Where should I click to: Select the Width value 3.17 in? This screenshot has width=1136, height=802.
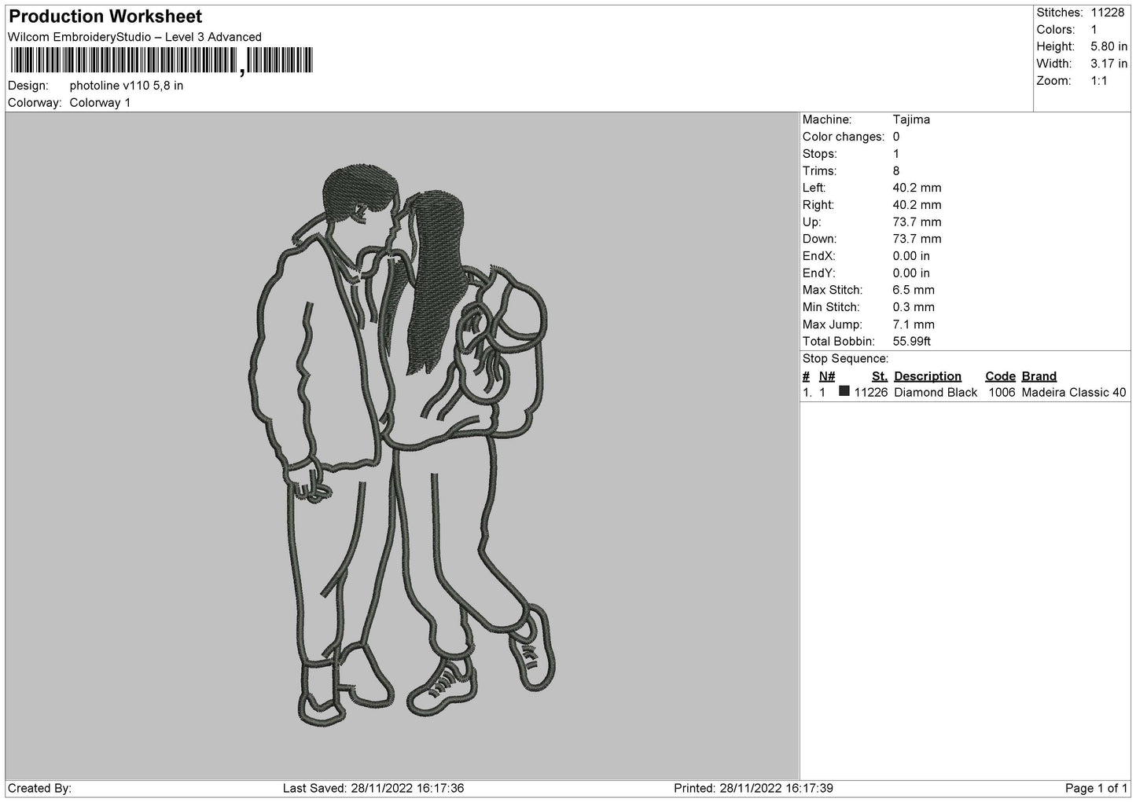[1109, 64]
